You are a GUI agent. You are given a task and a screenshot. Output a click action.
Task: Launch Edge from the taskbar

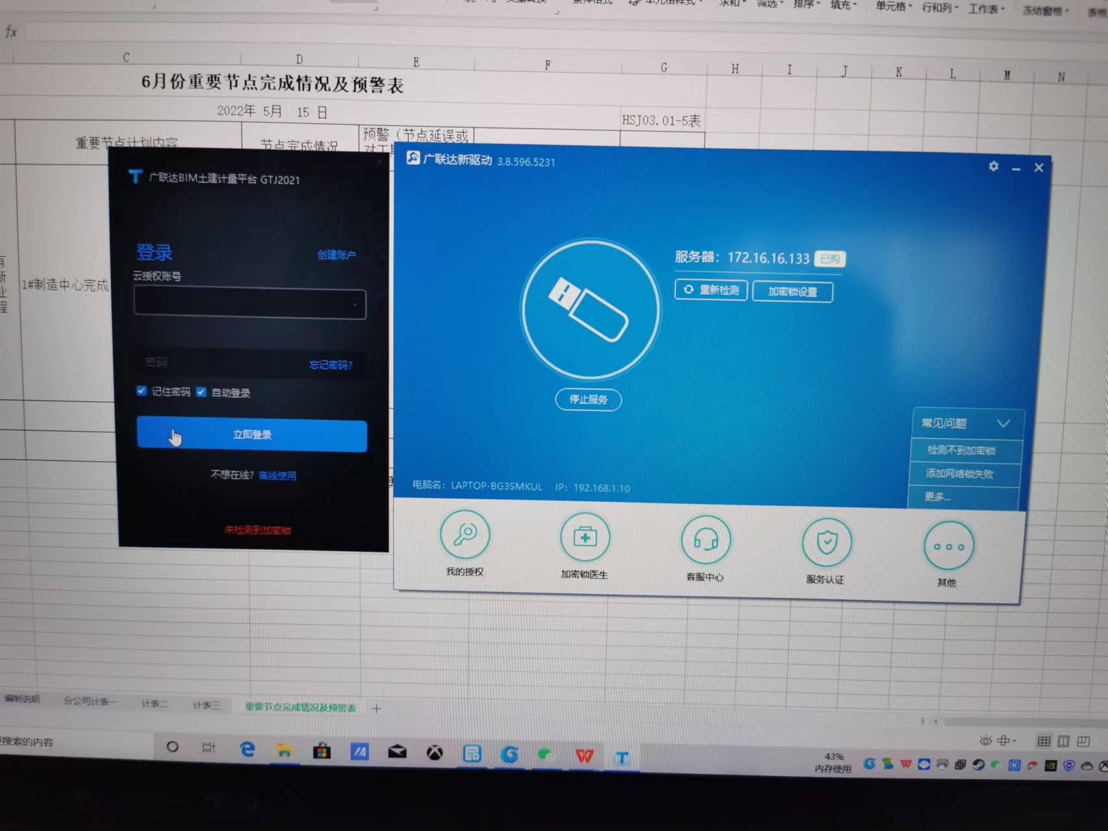click(x=247, y=749)
